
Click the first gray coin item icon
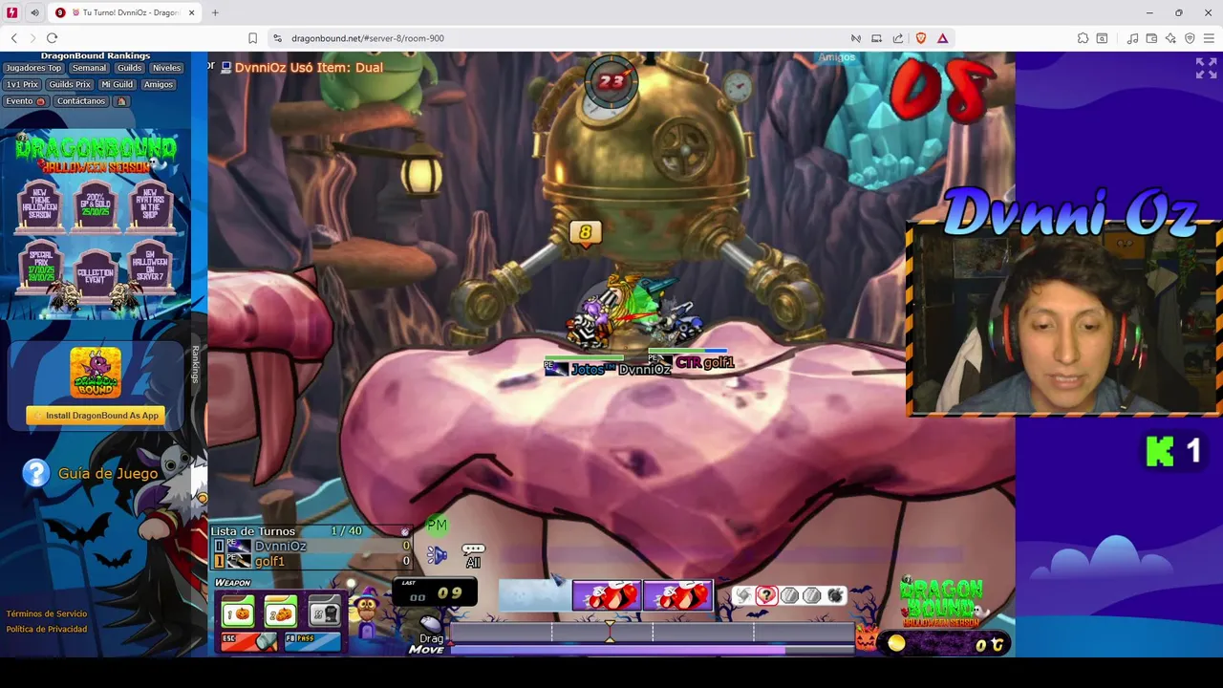click(x=789, y=595)
